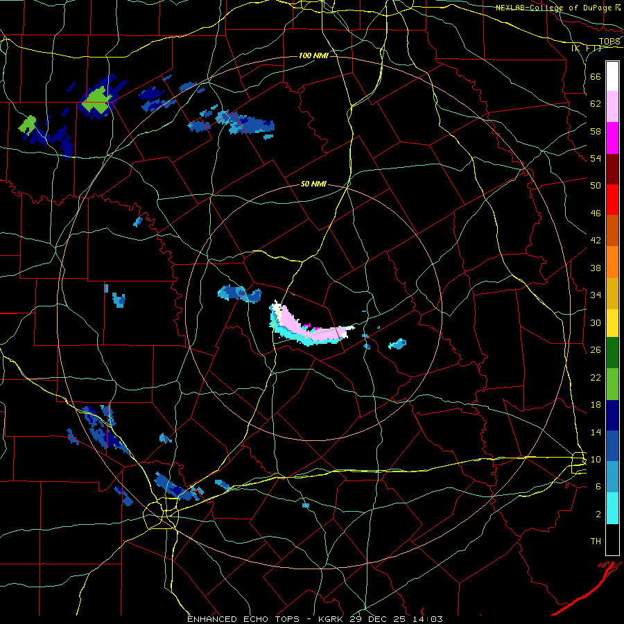Click the "42" legend value
624x624 pixels.
[596, 241]
